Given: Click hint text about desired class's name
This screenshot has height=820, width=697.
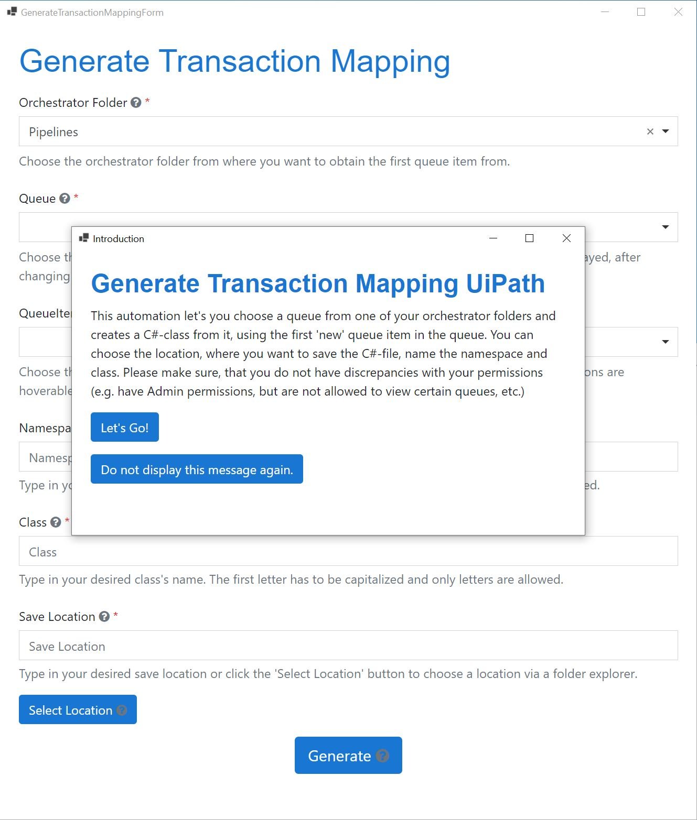Looking at the screenshot, I should tap(291, 580).
